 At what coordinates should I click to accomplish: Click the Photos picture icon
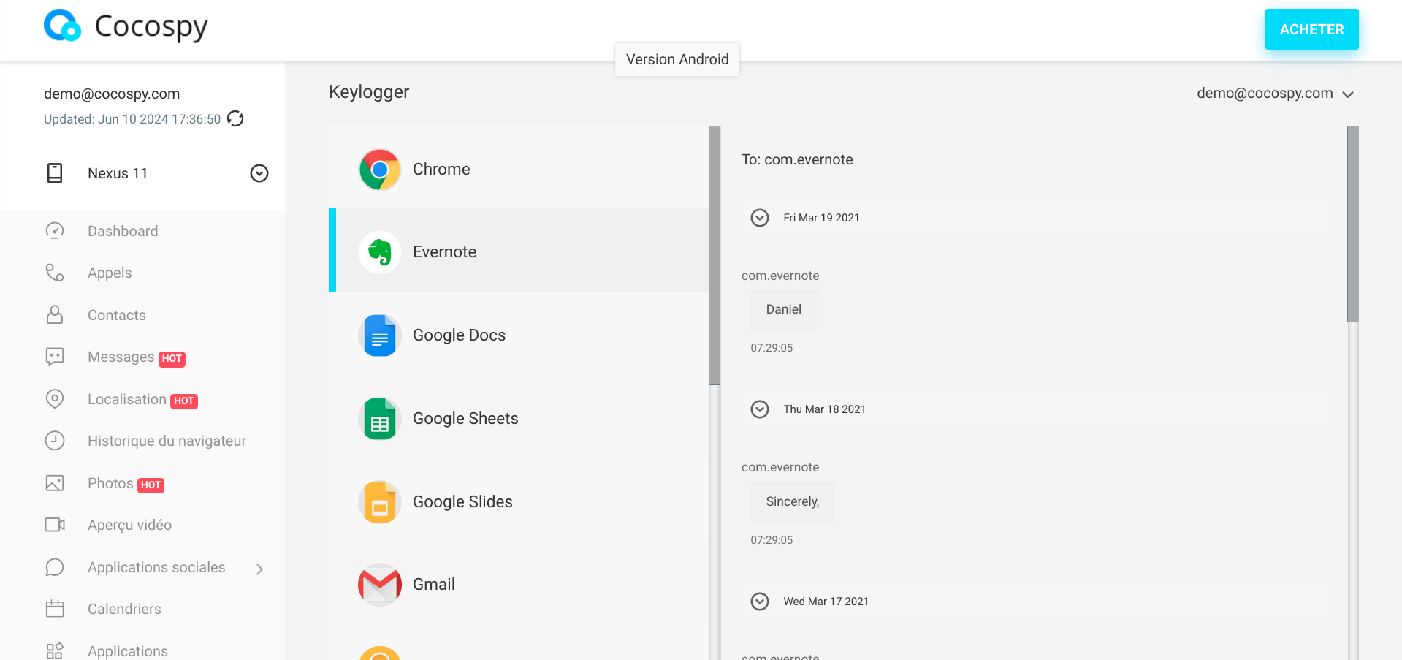coord(55,483)
